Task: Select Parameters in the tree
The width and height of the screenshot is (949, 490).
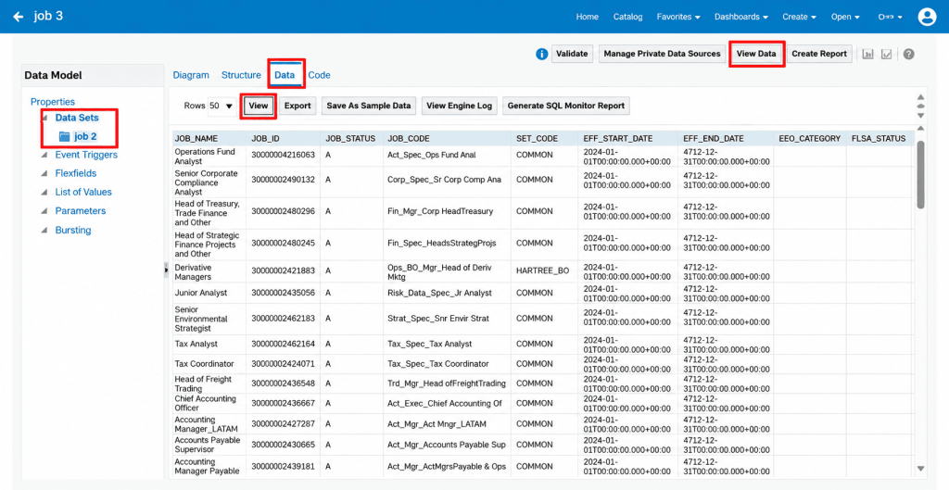Action: (81, 211)
